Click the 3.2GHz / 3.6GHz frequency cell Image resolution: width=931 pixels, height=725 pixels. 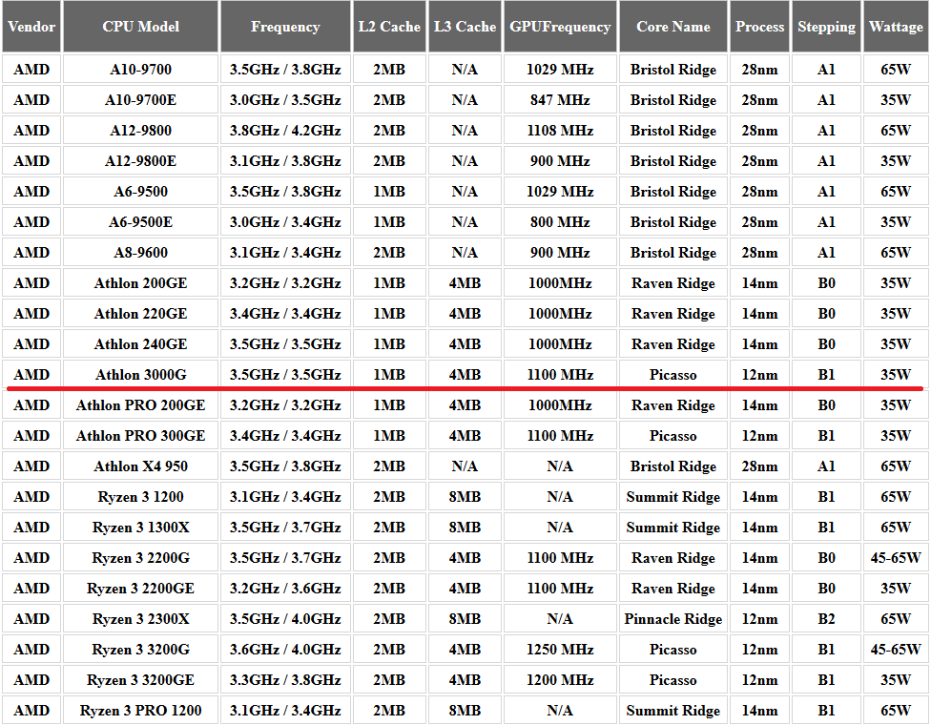[285, 589]
